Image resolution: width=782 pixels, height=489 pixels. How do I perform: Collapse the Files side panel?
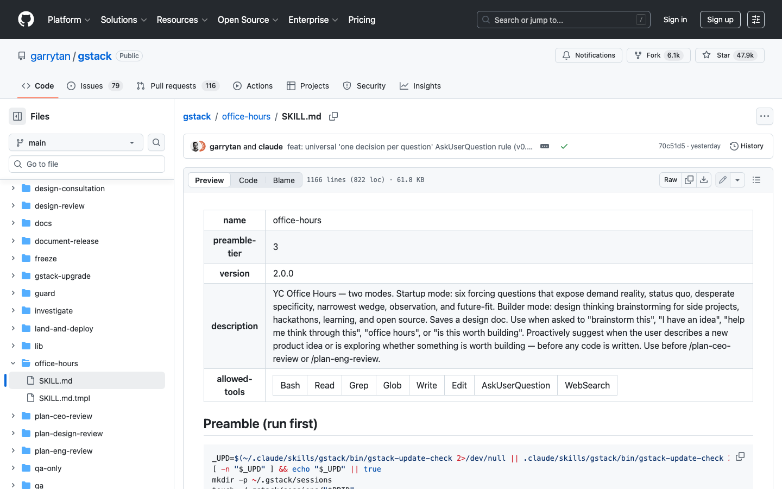point(17,116)
